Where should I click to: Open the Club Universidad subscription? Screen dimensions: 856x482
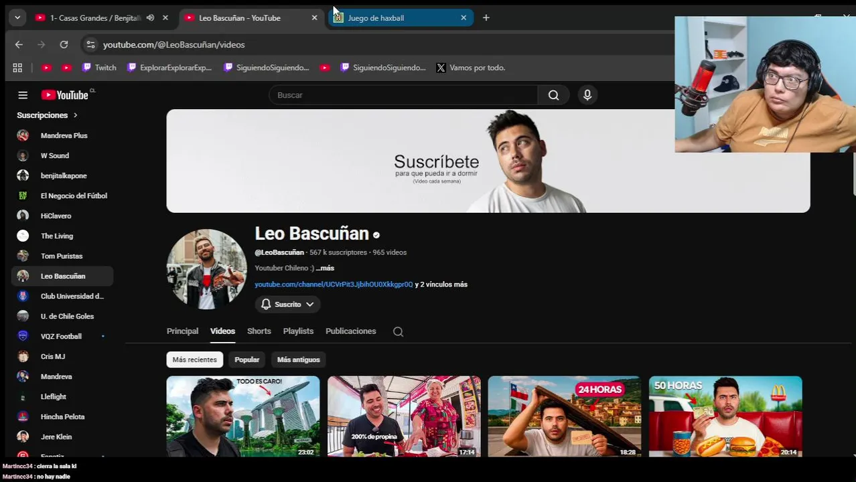(62, 296)
